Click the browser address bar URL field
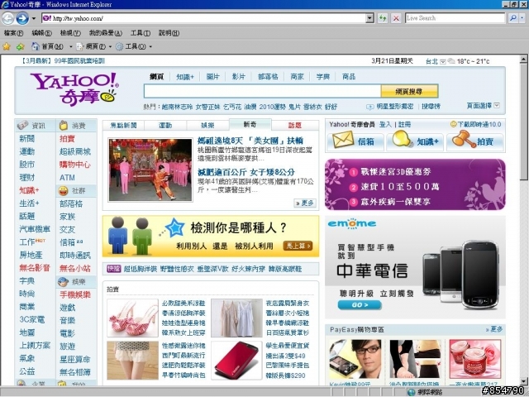 204,18
